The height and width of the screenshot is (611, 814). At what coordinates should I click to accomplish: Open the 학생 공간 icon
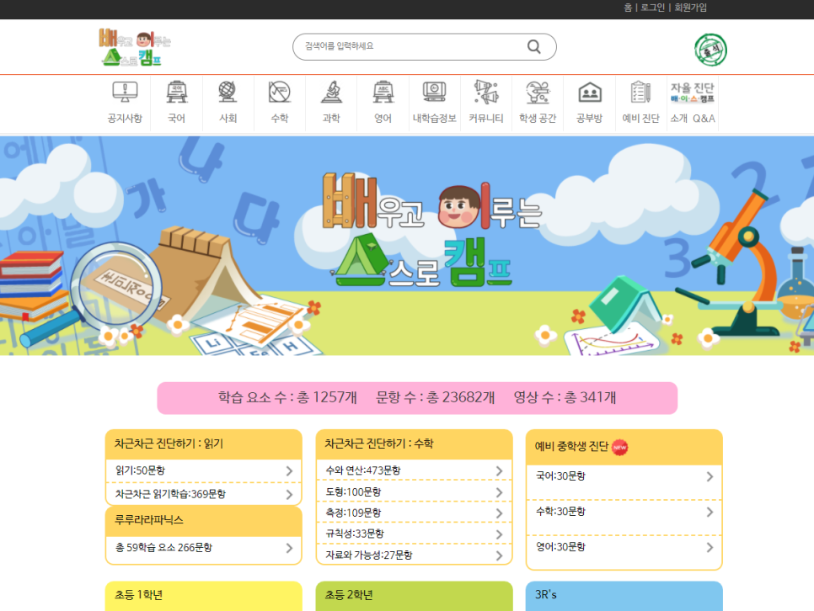[538, 93]
